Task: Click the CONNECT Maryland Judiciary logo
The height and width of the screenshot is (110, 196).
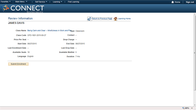Action: 22,8
